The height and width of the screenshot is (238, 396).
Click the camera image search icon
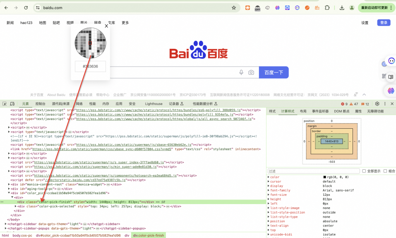(x=251, y=72)
